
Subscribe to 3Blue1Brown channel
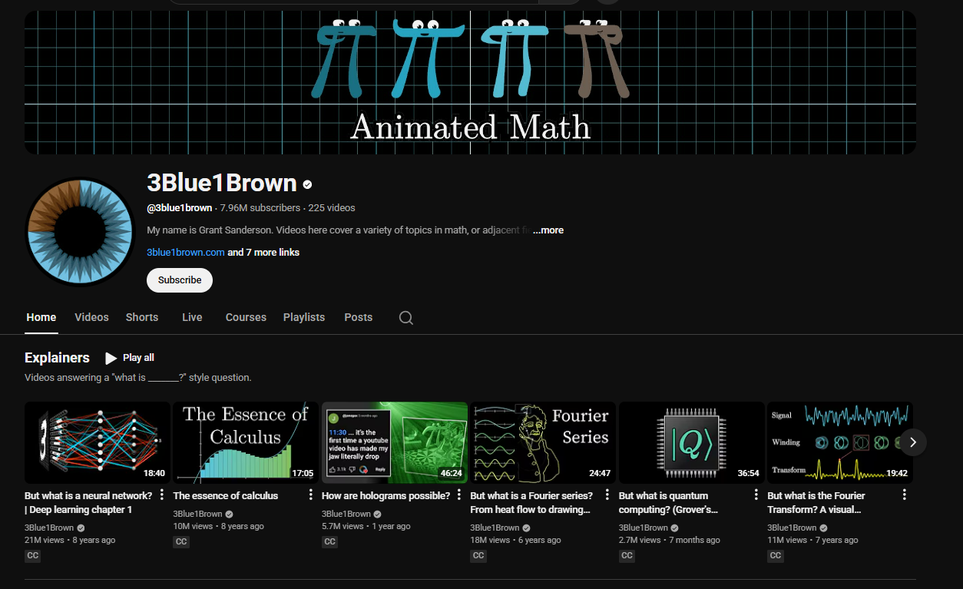point(180,280)
